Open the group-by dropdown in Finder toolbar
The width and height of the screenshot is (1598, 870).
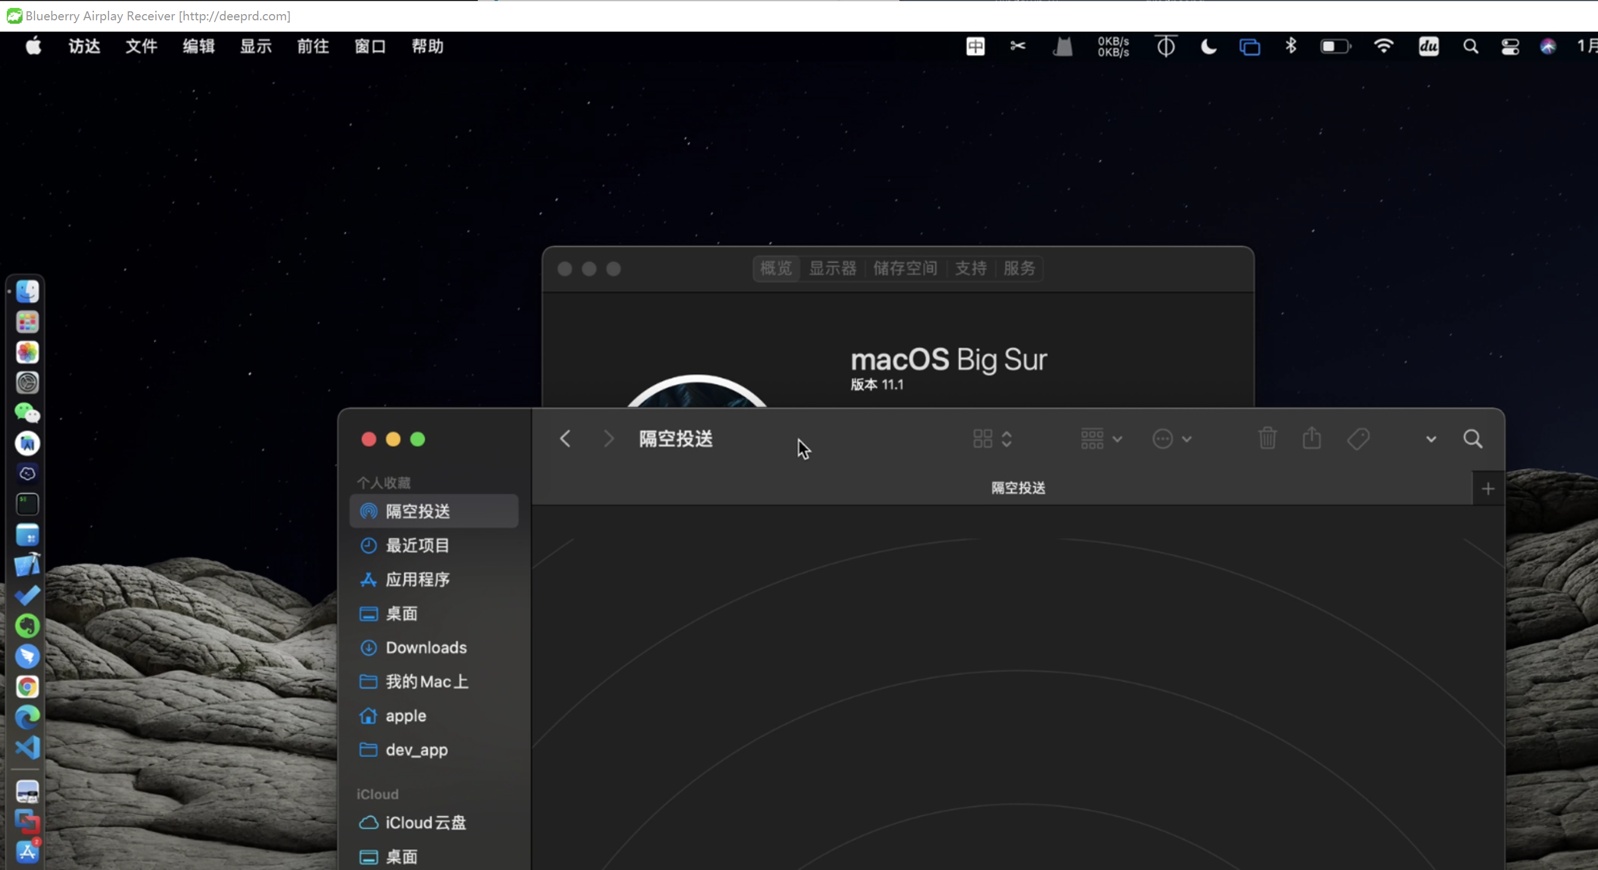pyautogui.click(x=1101, y=439)
